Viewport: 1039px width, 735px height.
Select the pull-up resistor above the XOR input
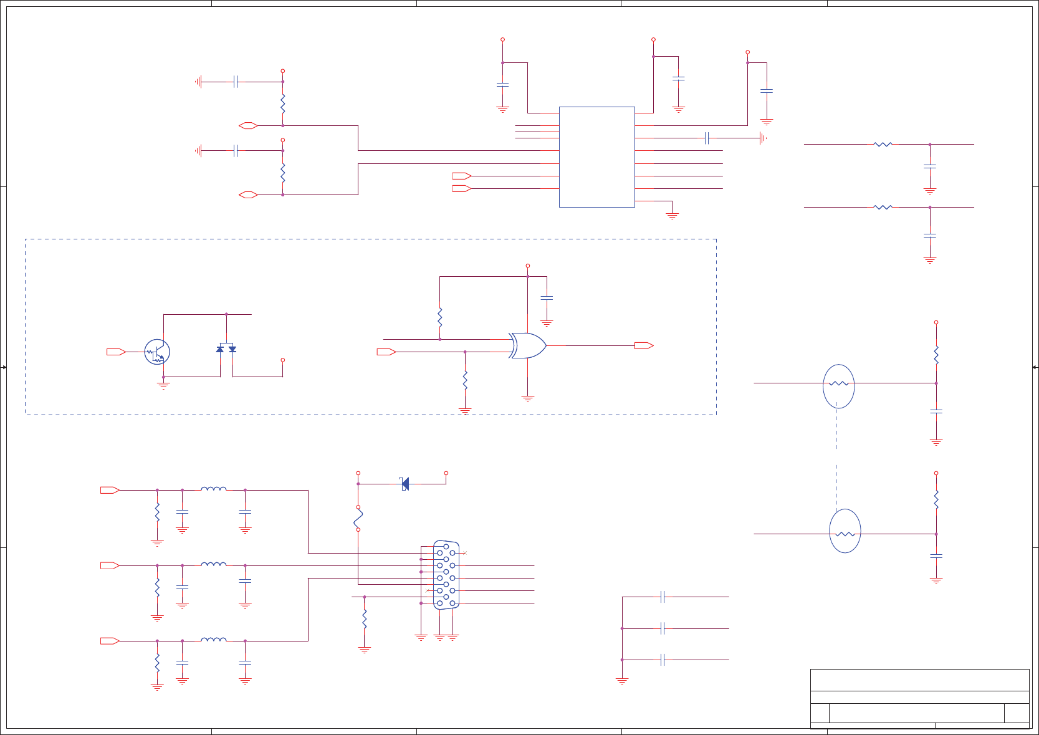[440, 317]
